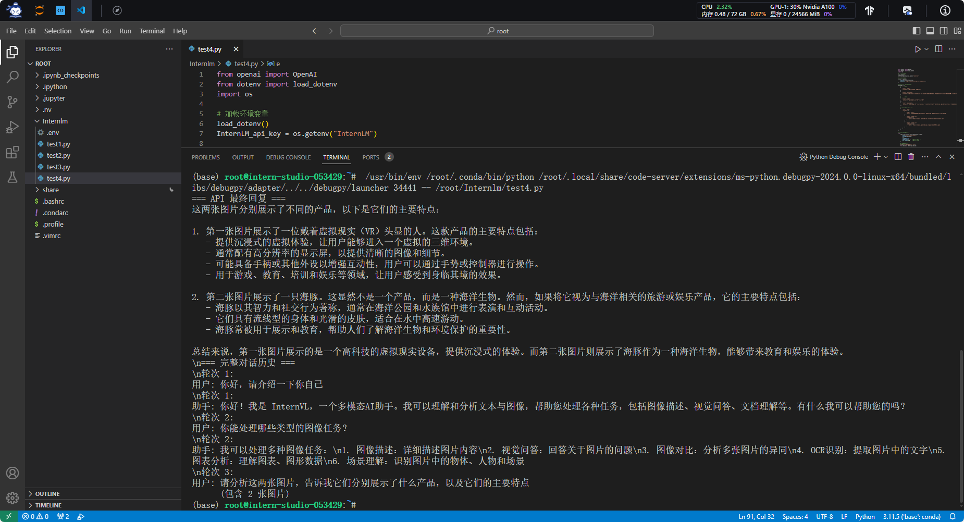Go back with the left arrow
964x522 pixels.
click(315, 31)
